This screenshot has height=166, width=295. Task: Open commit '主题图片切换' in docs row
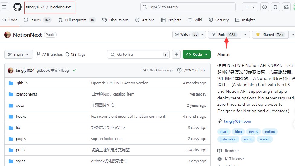click(x=103, y=105)
